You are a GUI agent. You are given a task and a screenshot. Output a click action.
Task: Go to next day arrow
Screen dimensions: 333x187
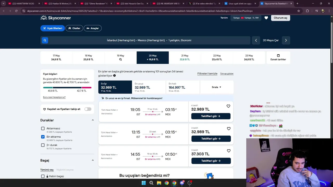click(x=286, y=40)
